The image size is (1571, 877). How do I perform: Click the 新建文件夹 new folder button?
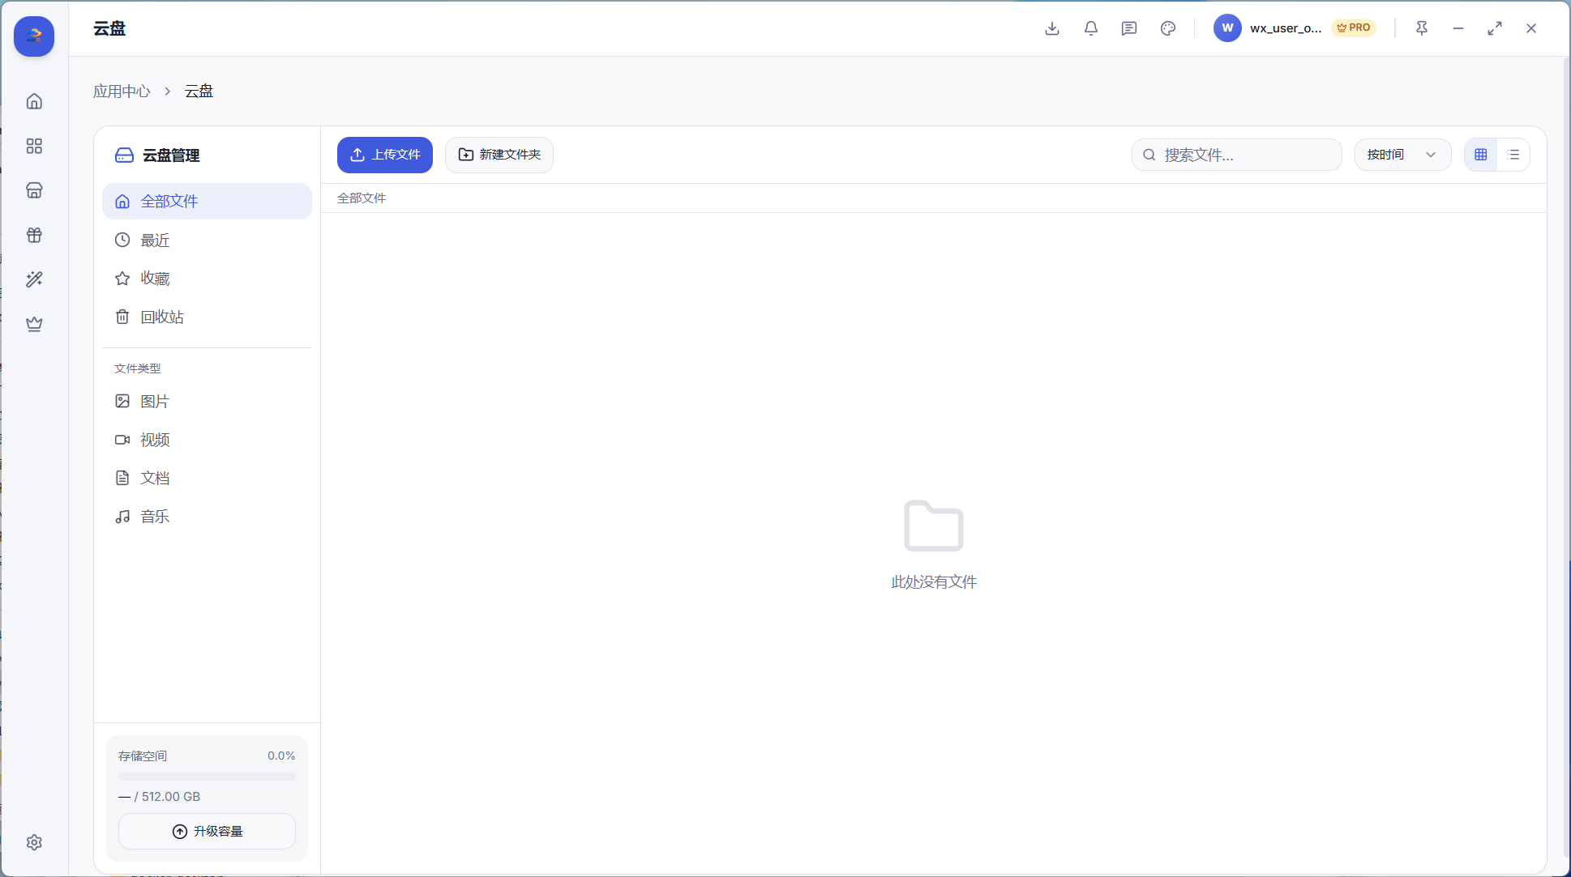coord(499,155)
